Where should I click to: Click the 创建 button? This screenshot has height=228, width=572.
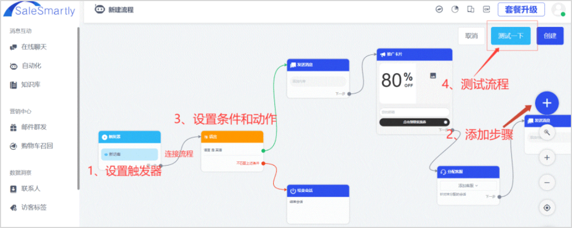550,36
